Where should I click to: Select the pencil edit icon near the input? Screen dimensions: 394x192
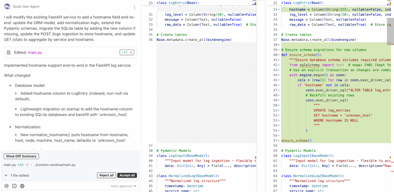click(x=14, y=186)
